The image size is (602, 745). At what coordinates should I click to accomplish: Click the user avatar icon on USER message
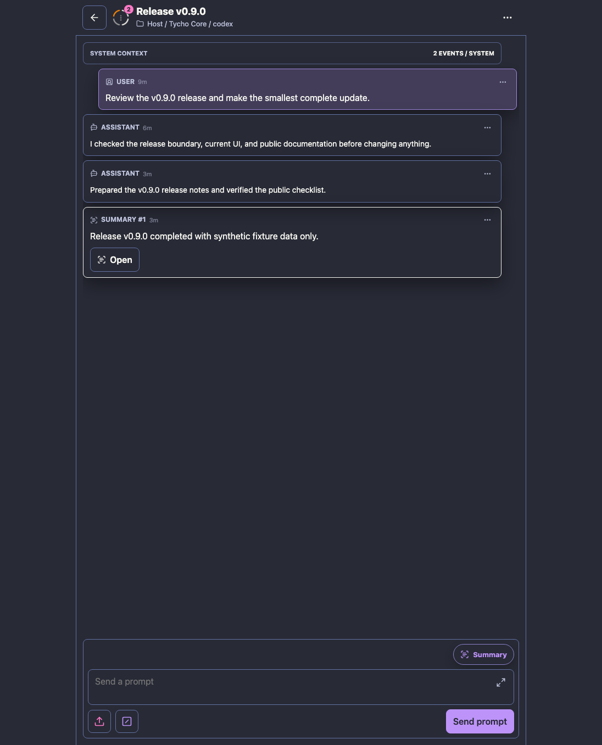pyautogui.click(x=109, y=82)
